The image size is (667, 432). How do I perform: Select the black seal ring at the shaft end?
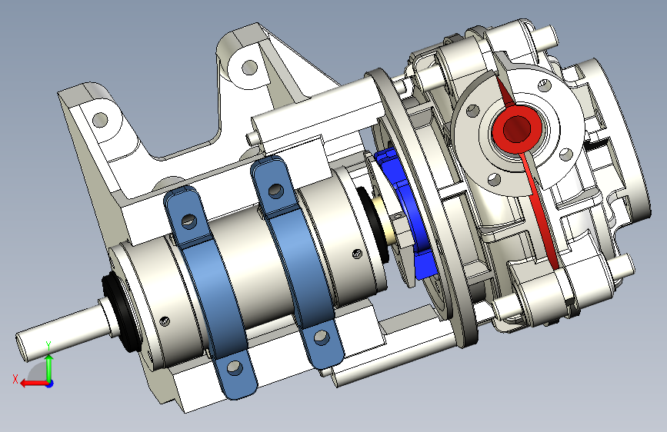click(120, 313)
